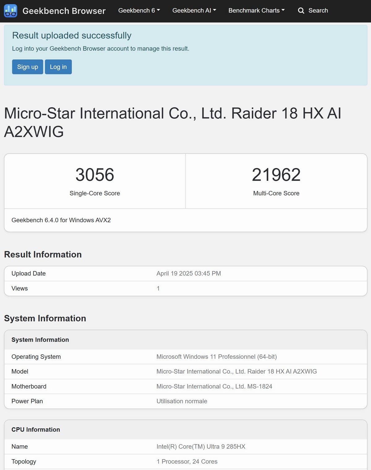Click the System Information table header

coord(40,340)
